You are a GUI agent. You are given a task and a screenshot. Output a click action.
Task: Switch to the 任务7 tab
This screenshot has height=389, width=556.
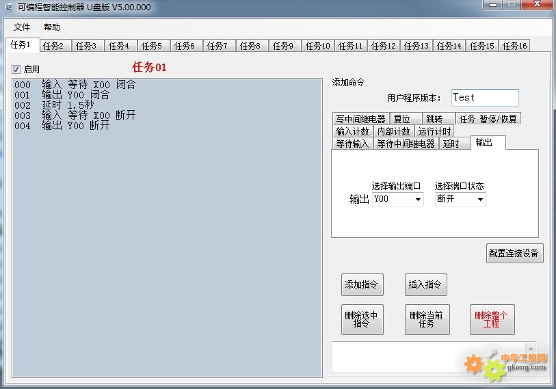tap(219, 46)
